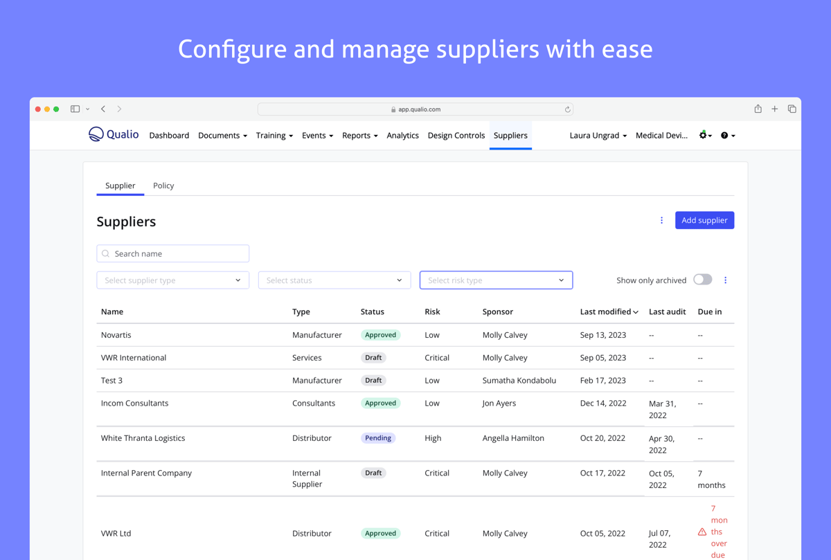
Task: Open the Novartis supplier row
Action: (x=415, y=335)
